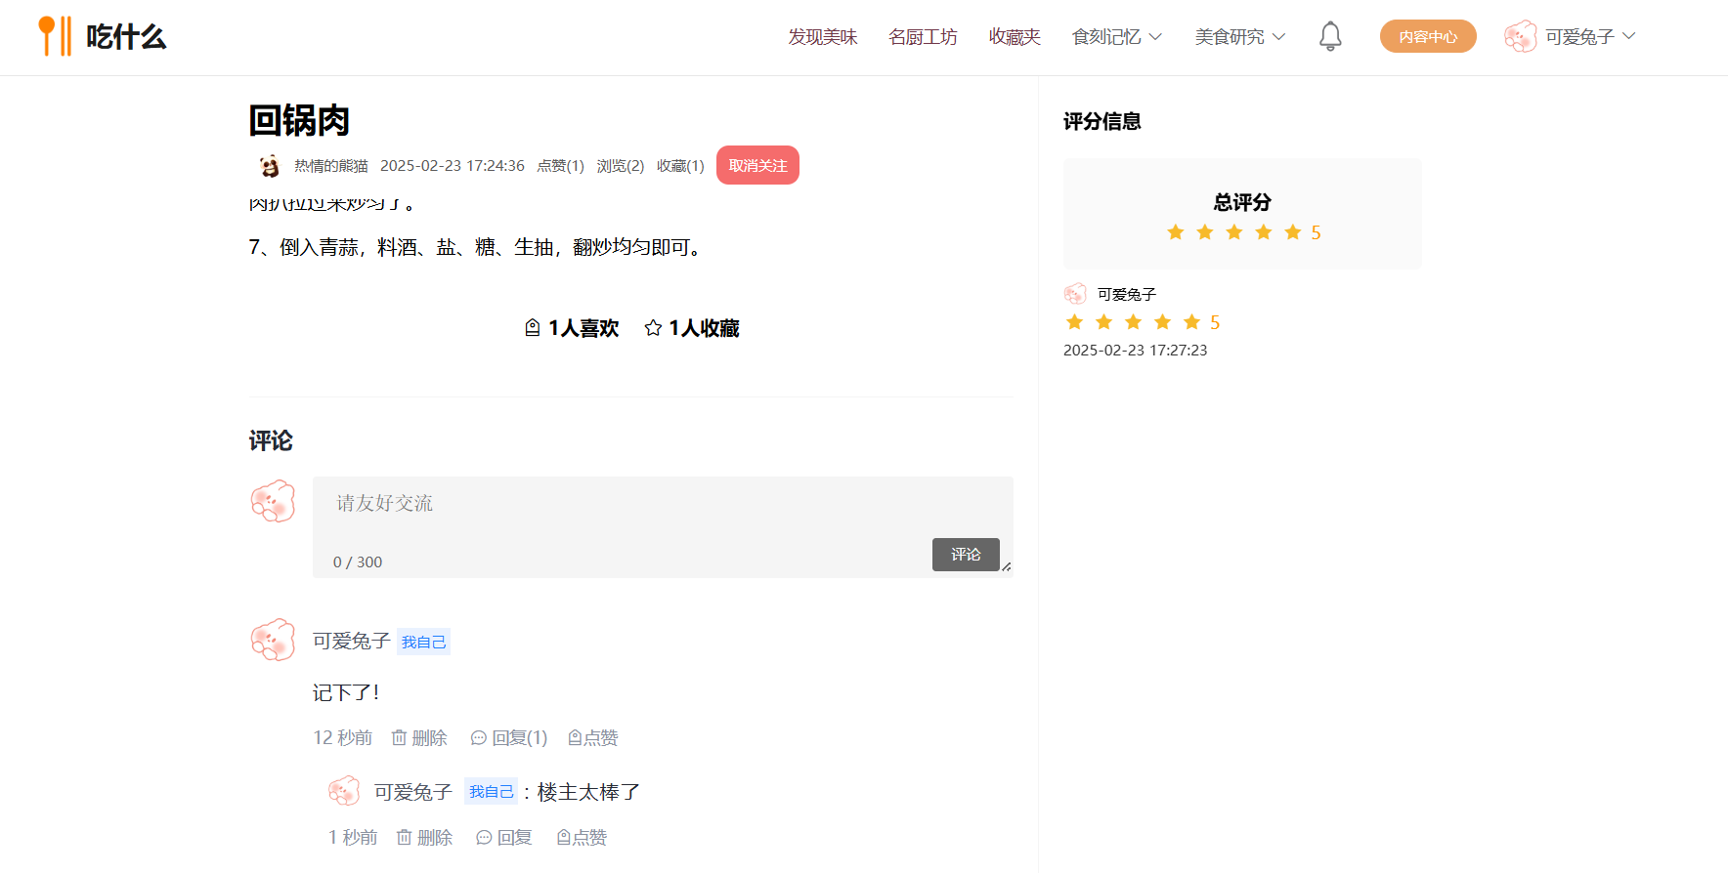Like the recipe via 1人喜欢 icon

coord(533,328)
